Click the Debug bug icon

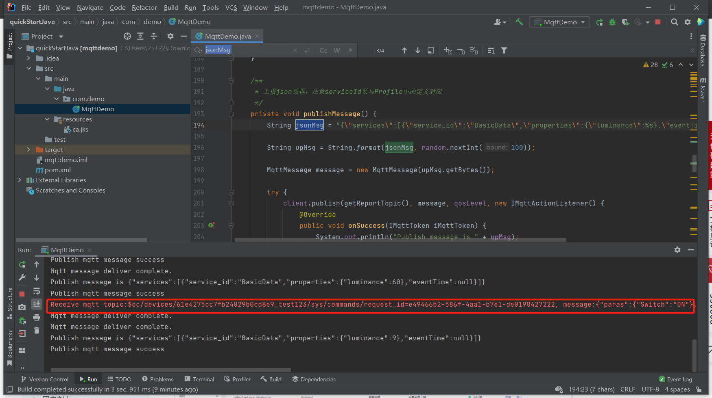612,22
